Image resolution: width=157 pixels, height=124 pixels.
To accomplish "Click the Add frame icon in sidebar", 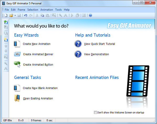I will pos(6,22).
